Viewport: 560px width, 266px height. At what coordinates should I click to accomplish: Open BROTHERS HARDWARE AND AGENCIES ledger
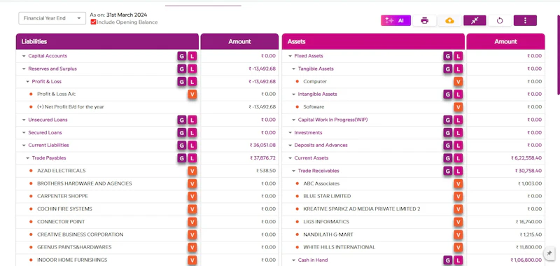tap(85, 183)
